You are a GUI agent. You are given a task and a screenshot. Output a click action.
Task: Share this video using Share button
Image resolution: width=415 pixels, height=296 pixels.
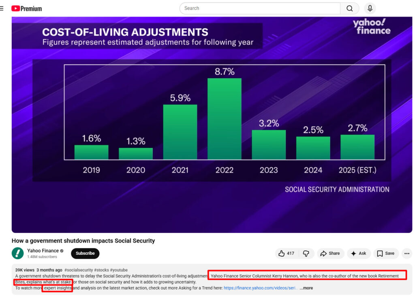(330, 254)
